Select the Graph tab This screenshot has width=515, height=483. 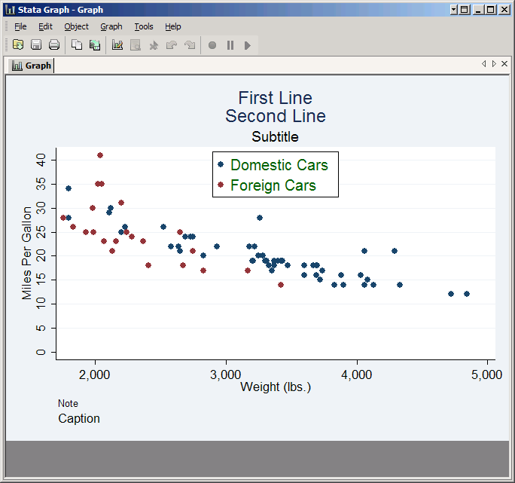32,66
